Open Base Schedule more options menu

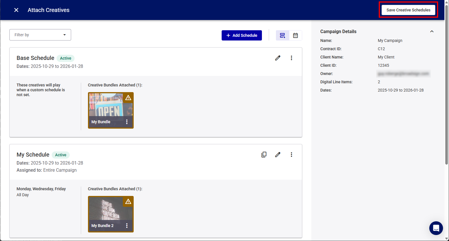point(291,58)
